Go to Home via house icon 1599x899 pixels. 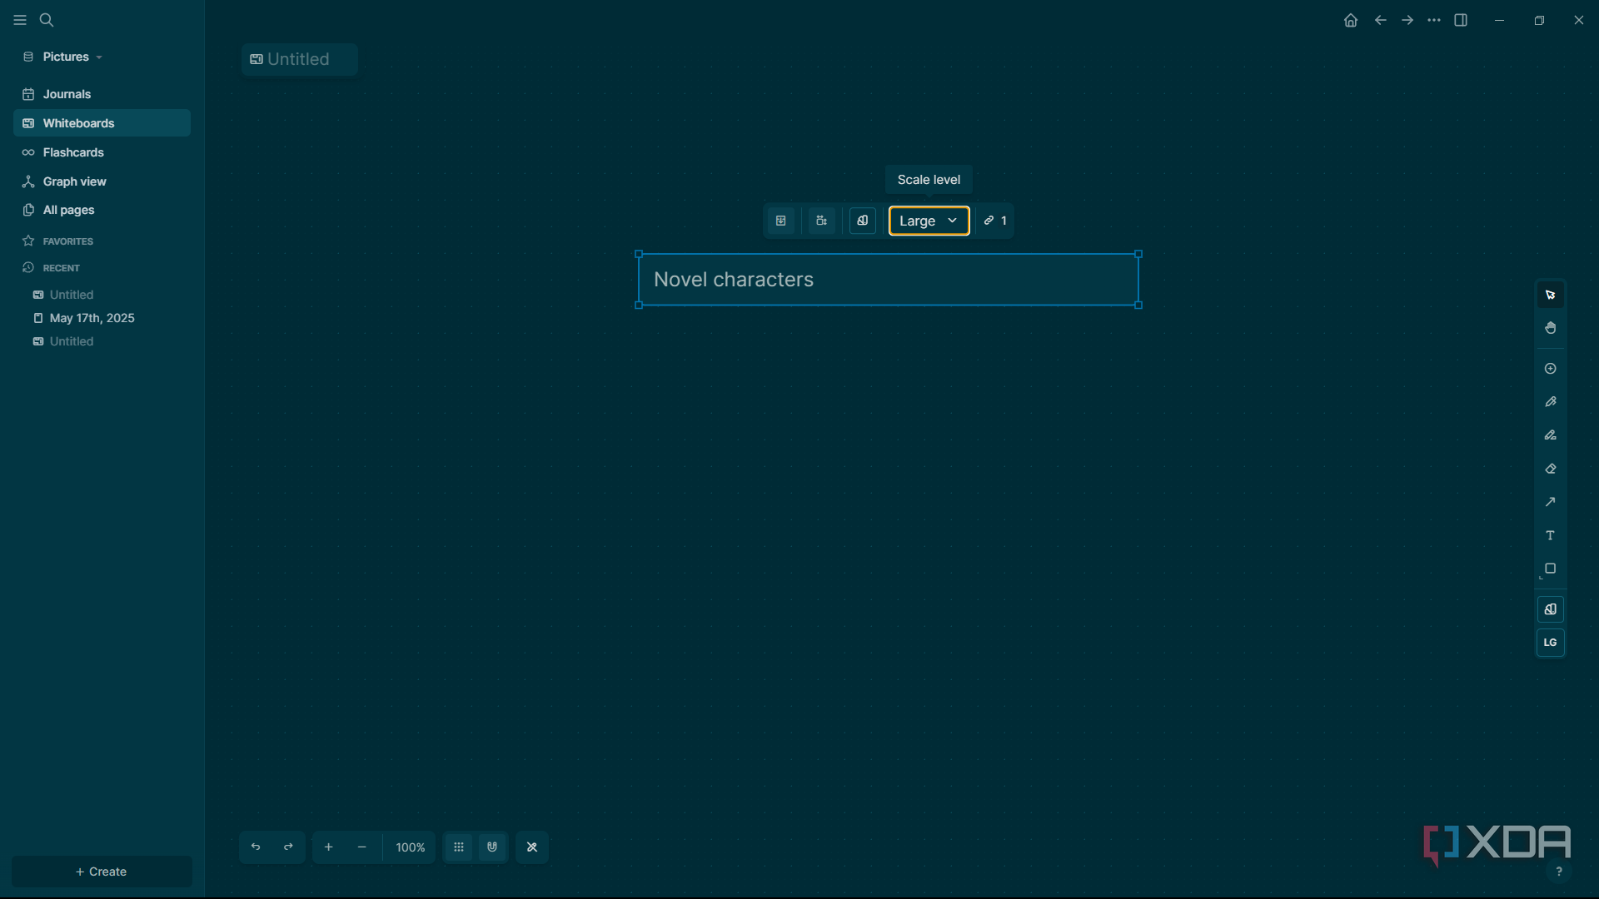[x=1351, y=20]
